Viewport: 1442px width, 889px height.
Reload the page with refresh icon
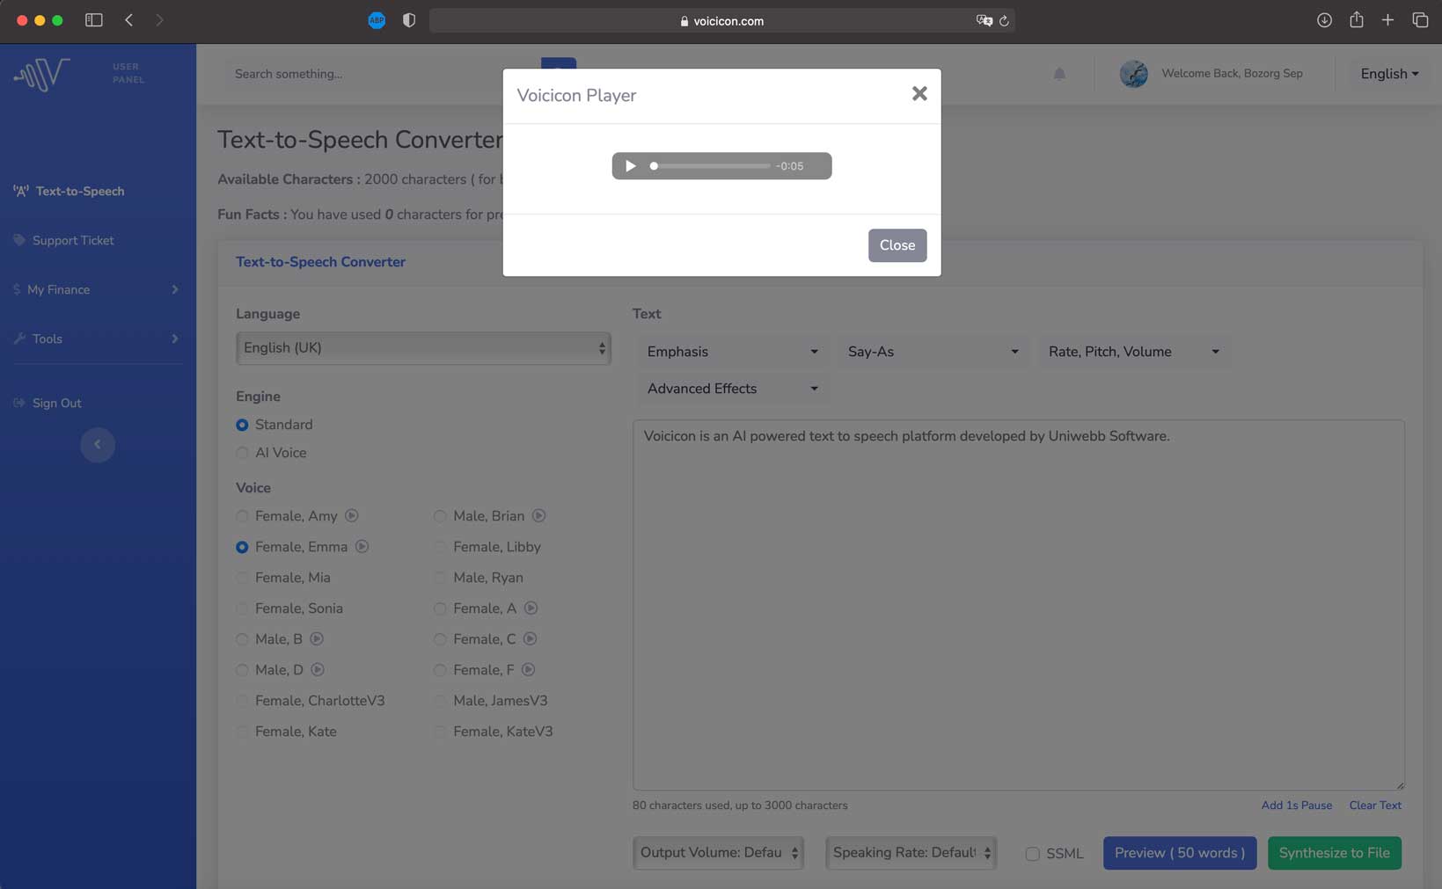1004,20
